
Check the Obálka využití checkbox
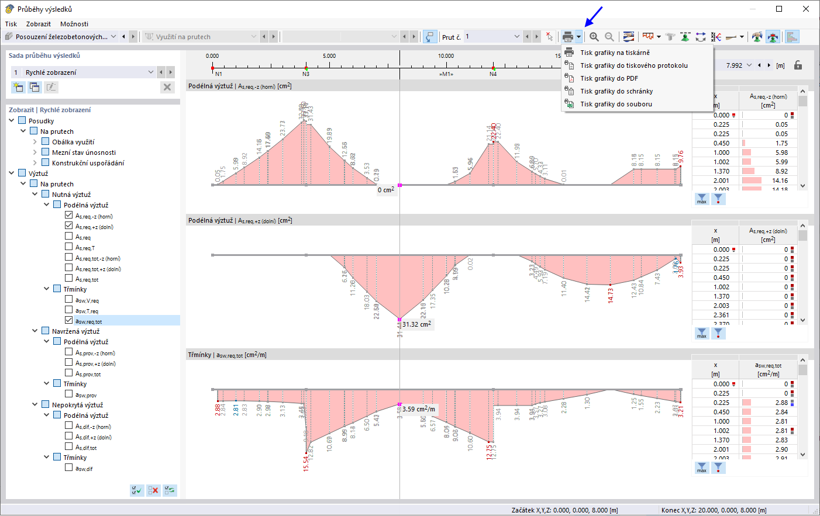coord(46,142)
